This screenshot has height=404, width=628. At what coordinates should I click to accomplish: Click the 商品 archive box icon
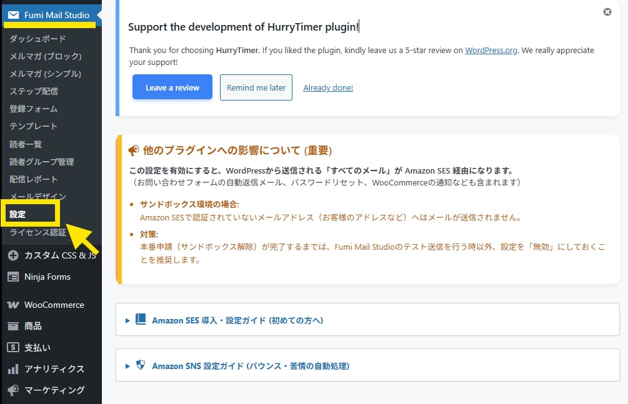13,326
